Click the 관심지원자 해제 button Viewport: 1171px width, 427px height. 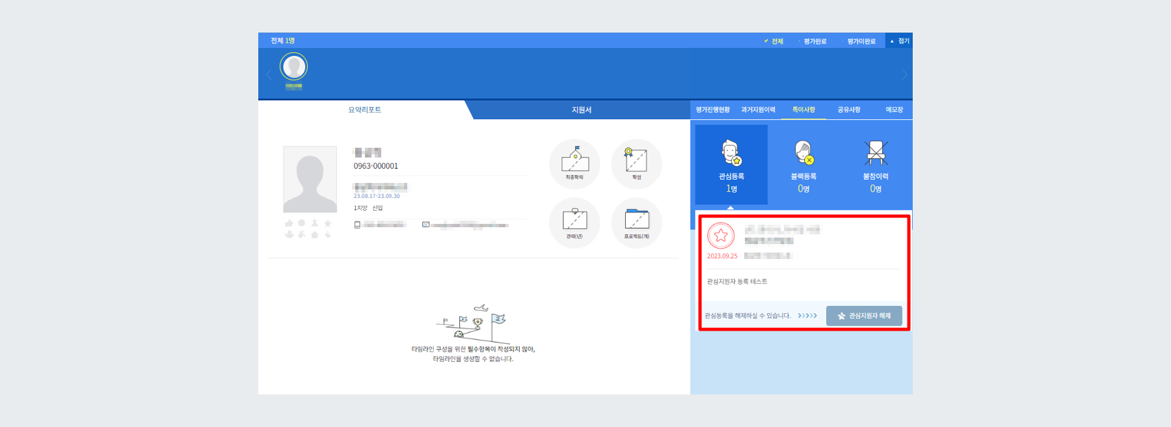point(864,316)
